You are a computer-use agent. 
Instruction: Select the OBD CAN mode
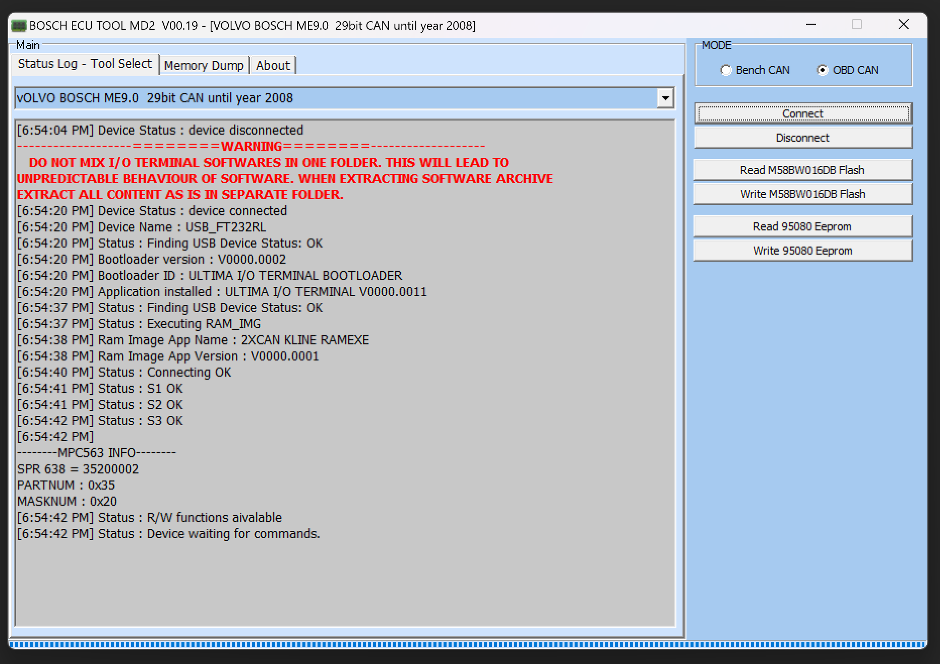848,71
